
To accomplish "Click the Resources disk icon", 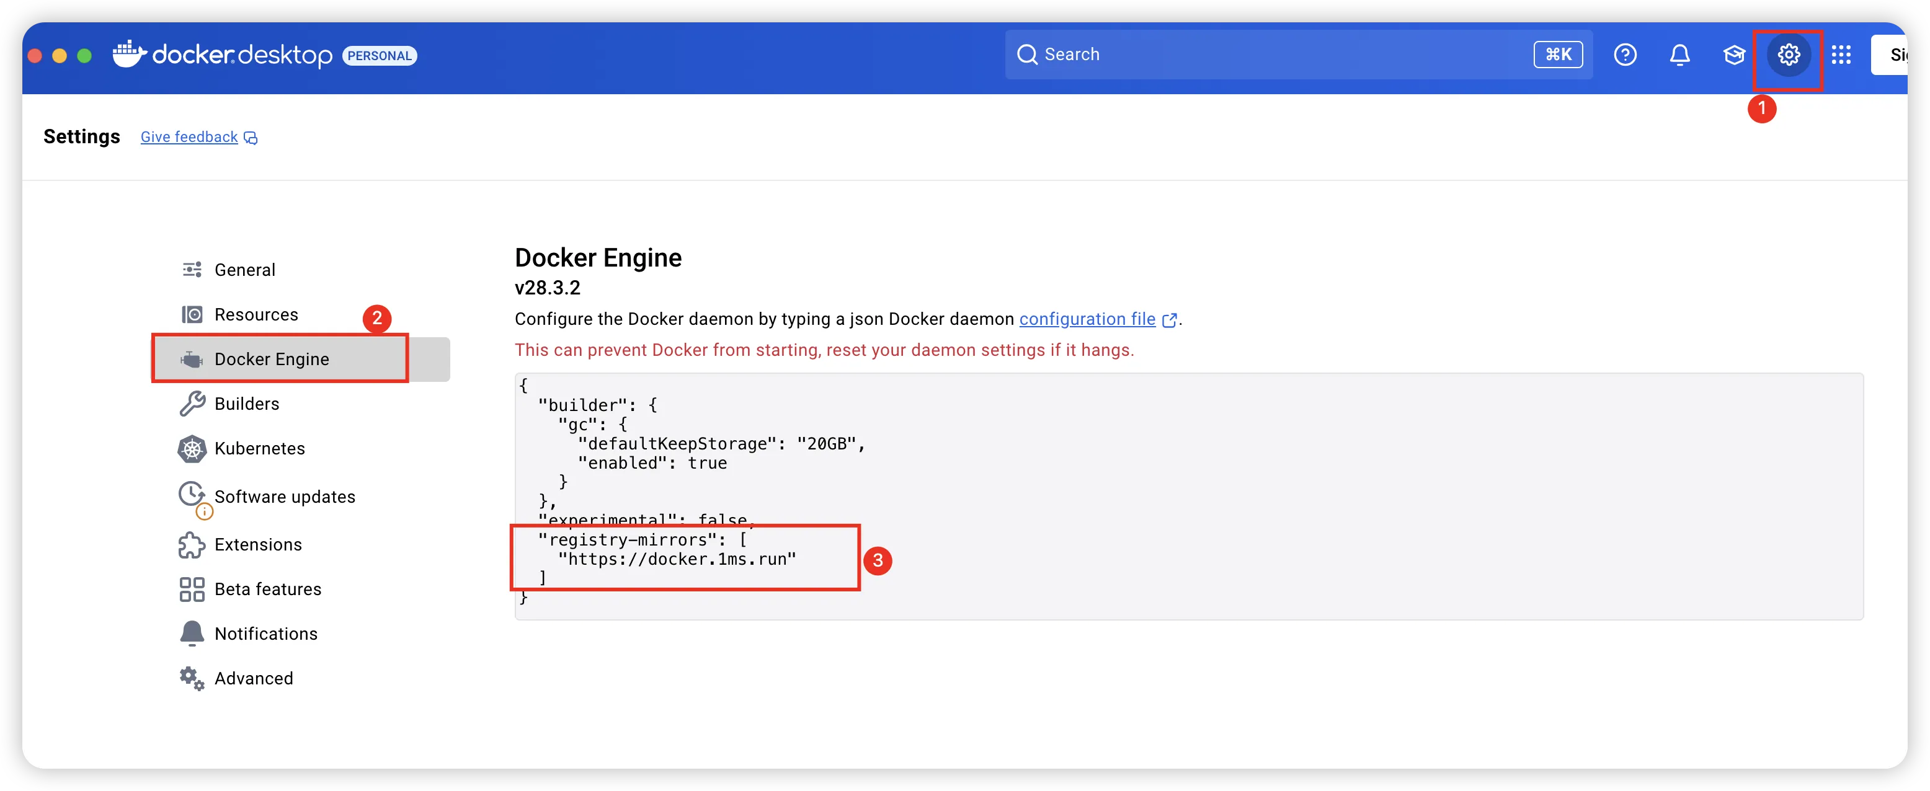I will point(192,315).
